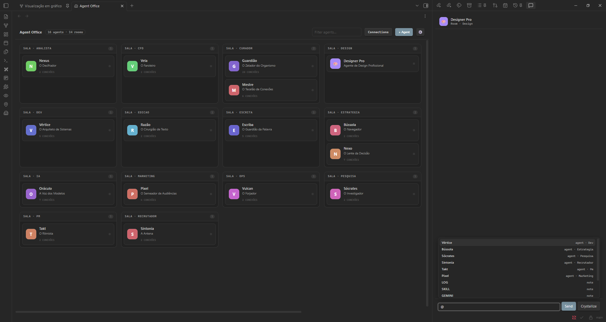This screenshot has width=606, height=322.
Task: Click the Vulcan agent avatar
Action: (x=234, y=194)
